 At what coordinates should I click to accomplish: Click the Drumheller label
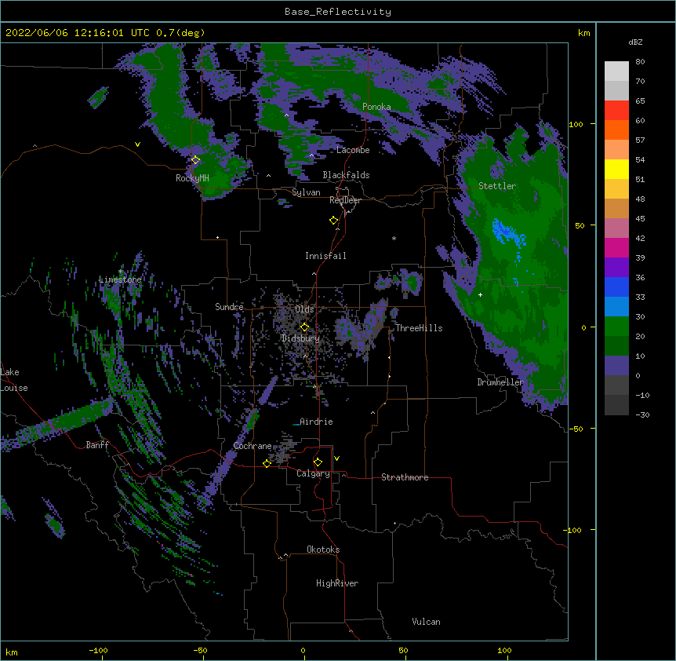point(500,382)
